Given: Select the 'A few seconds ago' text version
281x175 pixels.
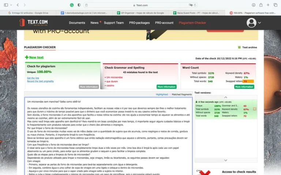Looking at the screenshot, I should 226,109.
